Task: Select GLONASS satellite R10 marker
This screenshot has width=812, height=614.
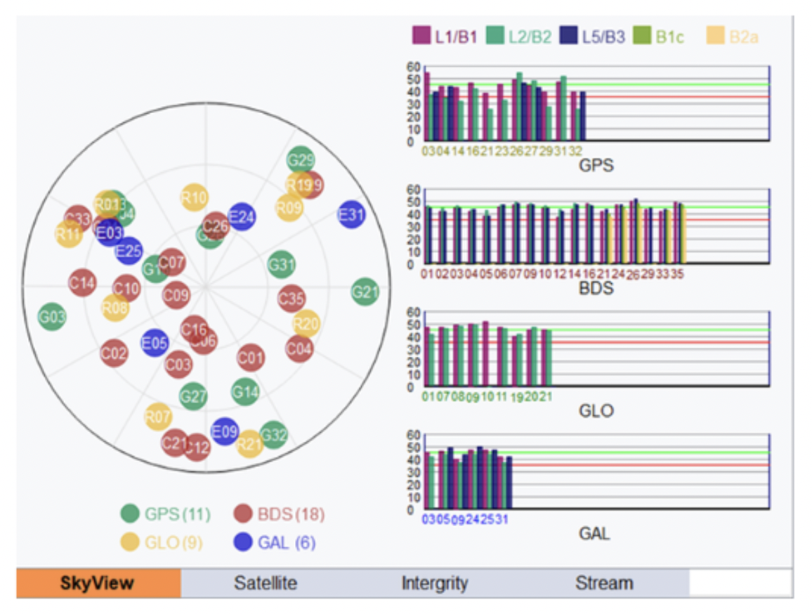Action: [x=194, y=197]
